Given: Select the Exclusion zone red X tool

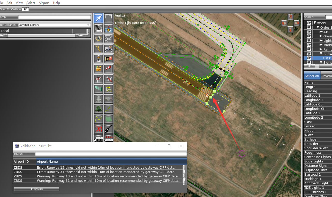Looking at the screenshot, I should [x=98, y=129].
